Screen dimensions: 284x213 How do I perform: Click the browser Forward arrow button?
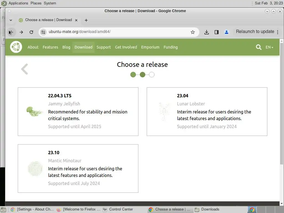click(x=21, y=32)
